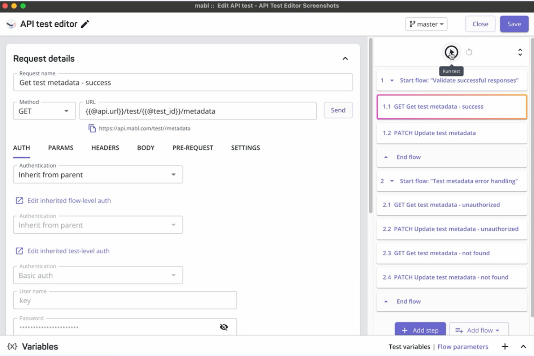The width and height of the screenshot is (534, 356).
Task: Click the Run test play icon
Action: coord(451,52)
